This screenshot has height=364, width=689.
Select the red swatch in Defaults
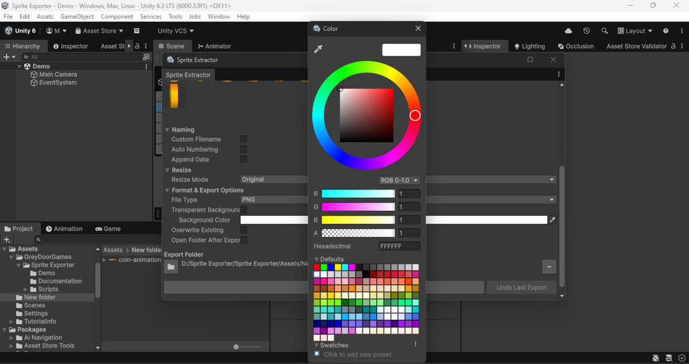coord(317,267)
